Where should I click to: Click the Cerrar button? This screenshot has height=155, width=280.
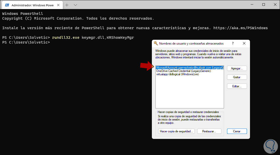click(x=237, y=131)
